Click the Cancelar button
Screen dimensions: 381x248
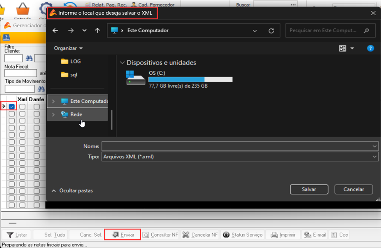tap(354, 189)
